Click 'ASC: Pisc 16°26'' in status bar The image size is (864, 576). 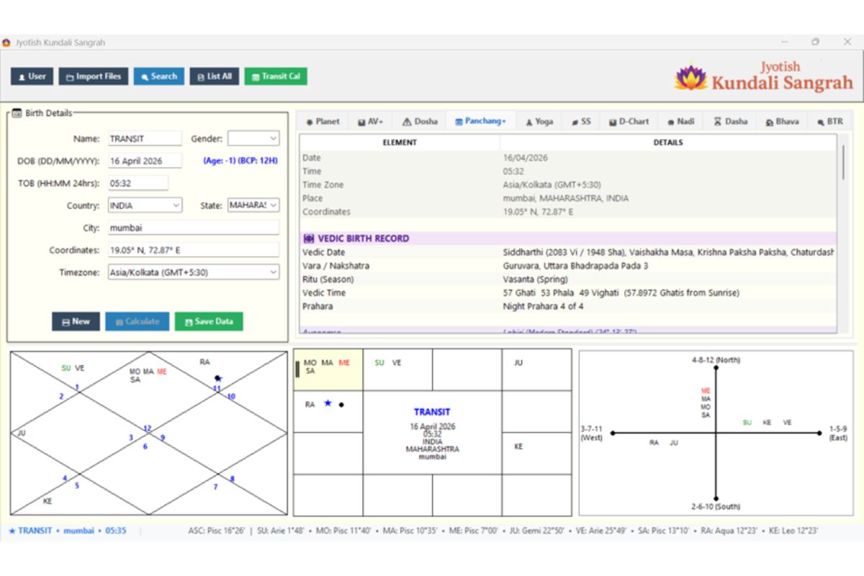point(216,531)
